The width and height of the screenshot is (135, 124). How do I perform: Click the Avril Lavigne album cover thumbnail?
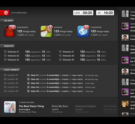(x=10, y=107)
